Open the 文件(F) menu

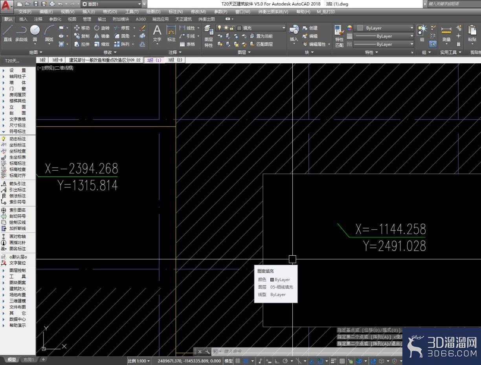(x=25, y=12)
